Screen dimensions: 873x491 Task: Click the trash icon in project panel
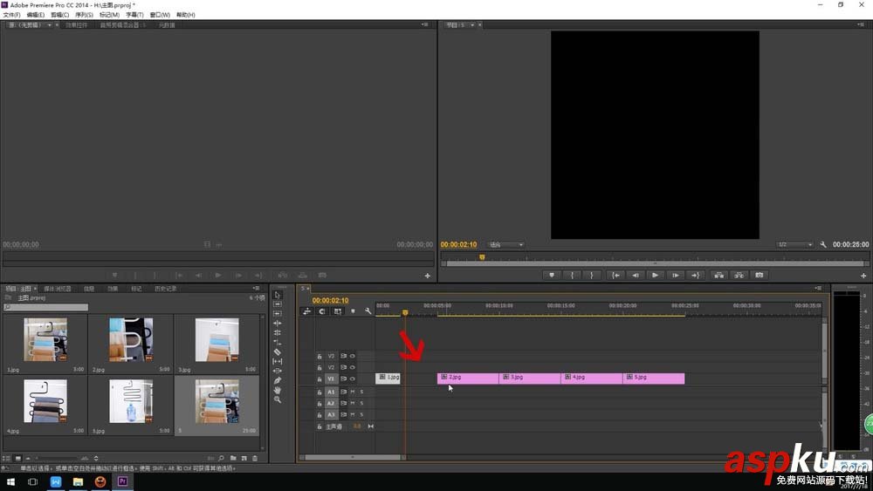coord(255,458)
